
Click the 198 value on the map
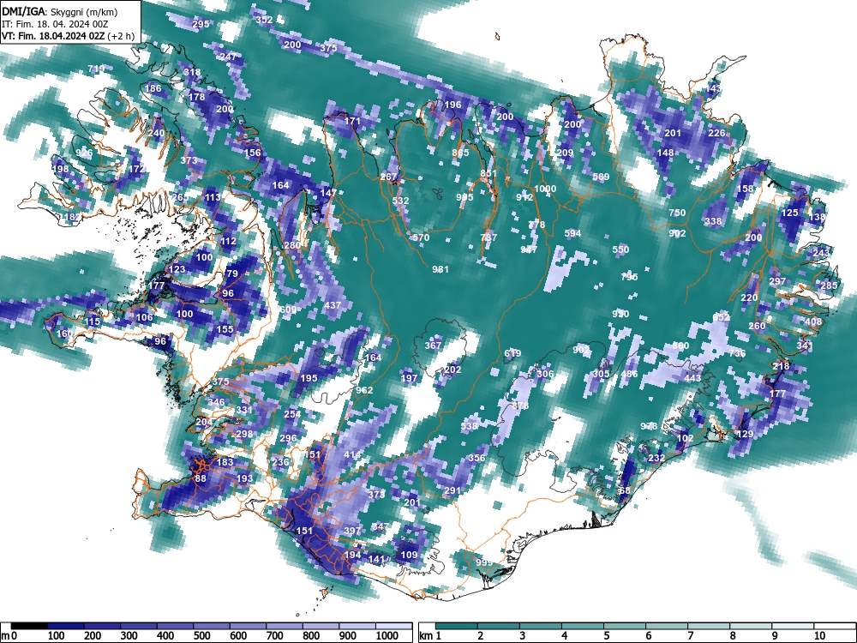click(61, 168)
